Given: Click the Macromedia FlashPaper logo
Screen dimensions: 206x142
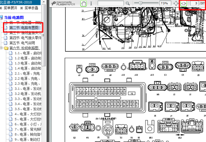Looking at the screenshot, I should [x=63, y=3].
